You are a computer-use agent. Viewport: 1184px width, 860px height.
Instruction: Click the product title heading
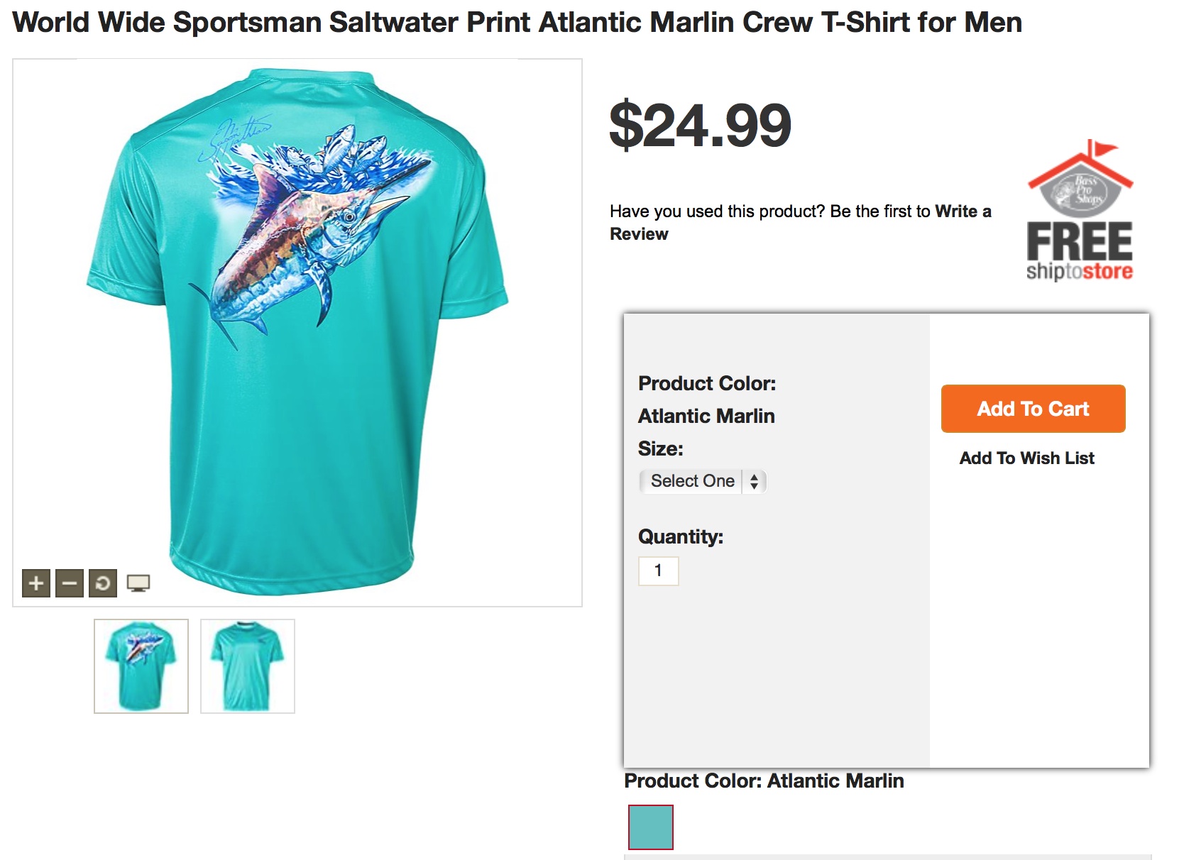click(517, 23)
